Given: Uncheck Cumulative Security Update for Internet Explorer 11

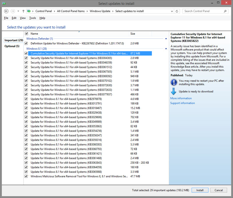Looking at the screenshot, I should [26, 53].
